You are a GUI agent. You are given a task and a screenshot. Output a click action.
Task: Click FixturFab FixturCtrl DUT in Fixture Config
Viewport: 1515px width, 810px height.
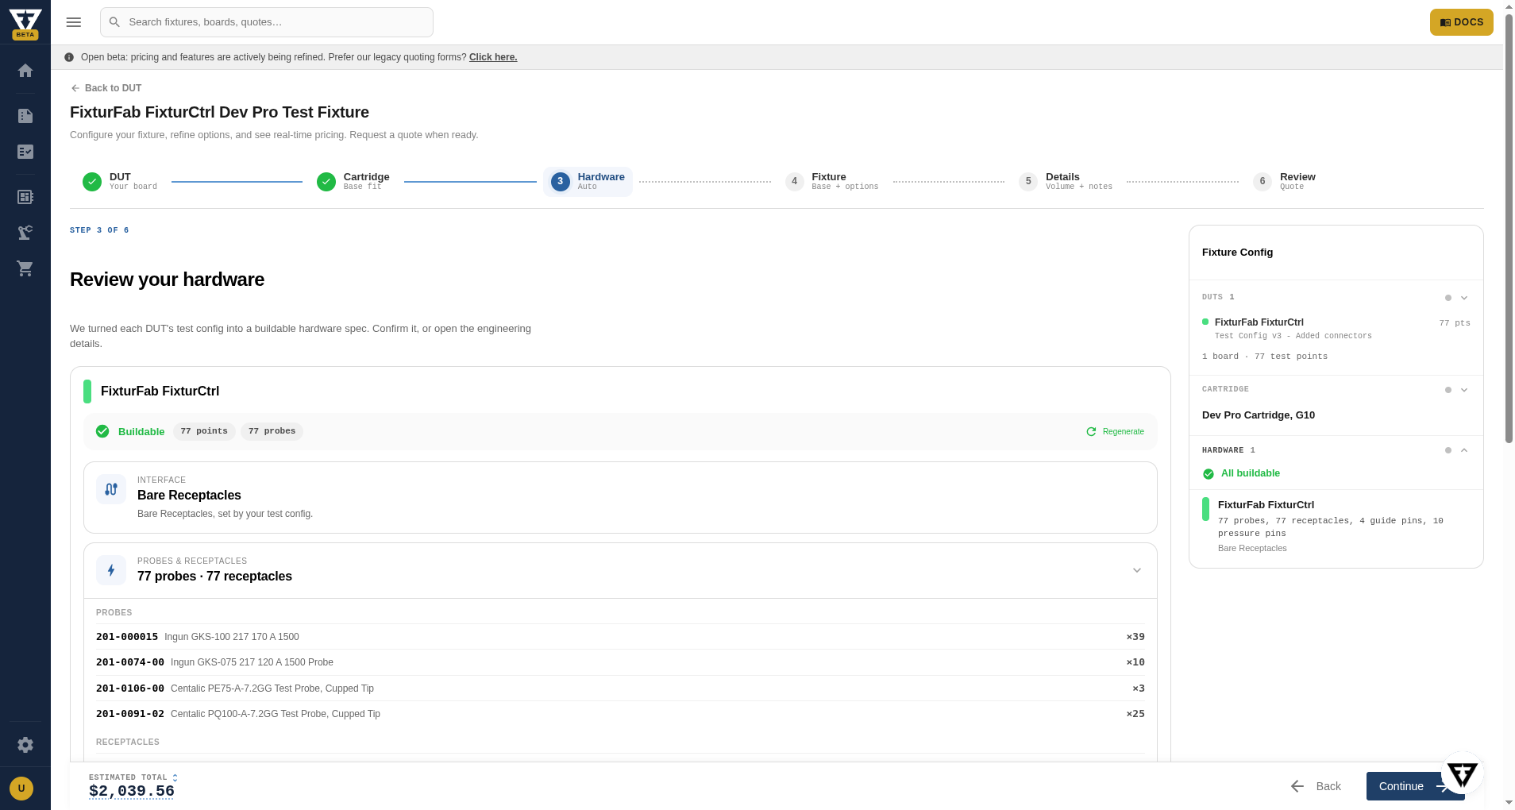[x=1336, y=329]
